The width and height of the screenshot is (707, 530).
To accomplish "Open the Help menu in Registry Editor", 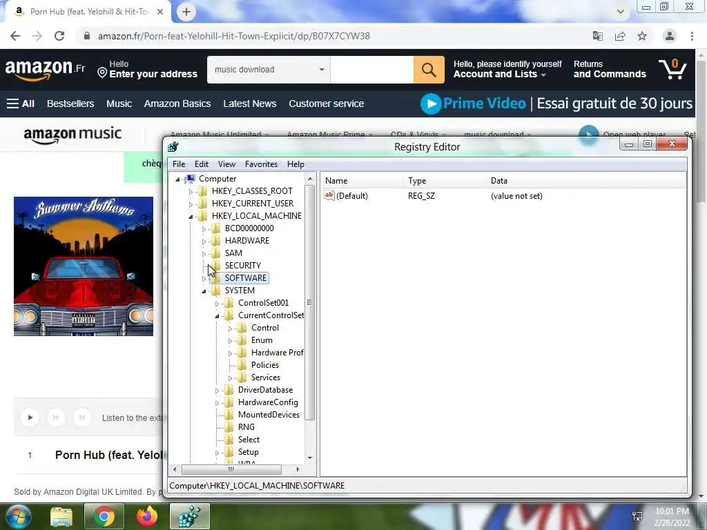I will pyautogui.click(x=296, y=164).
